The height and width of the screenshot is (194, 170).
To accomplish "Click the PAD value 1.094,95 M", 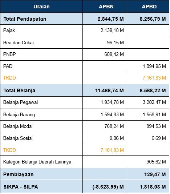I will (154, 66).
